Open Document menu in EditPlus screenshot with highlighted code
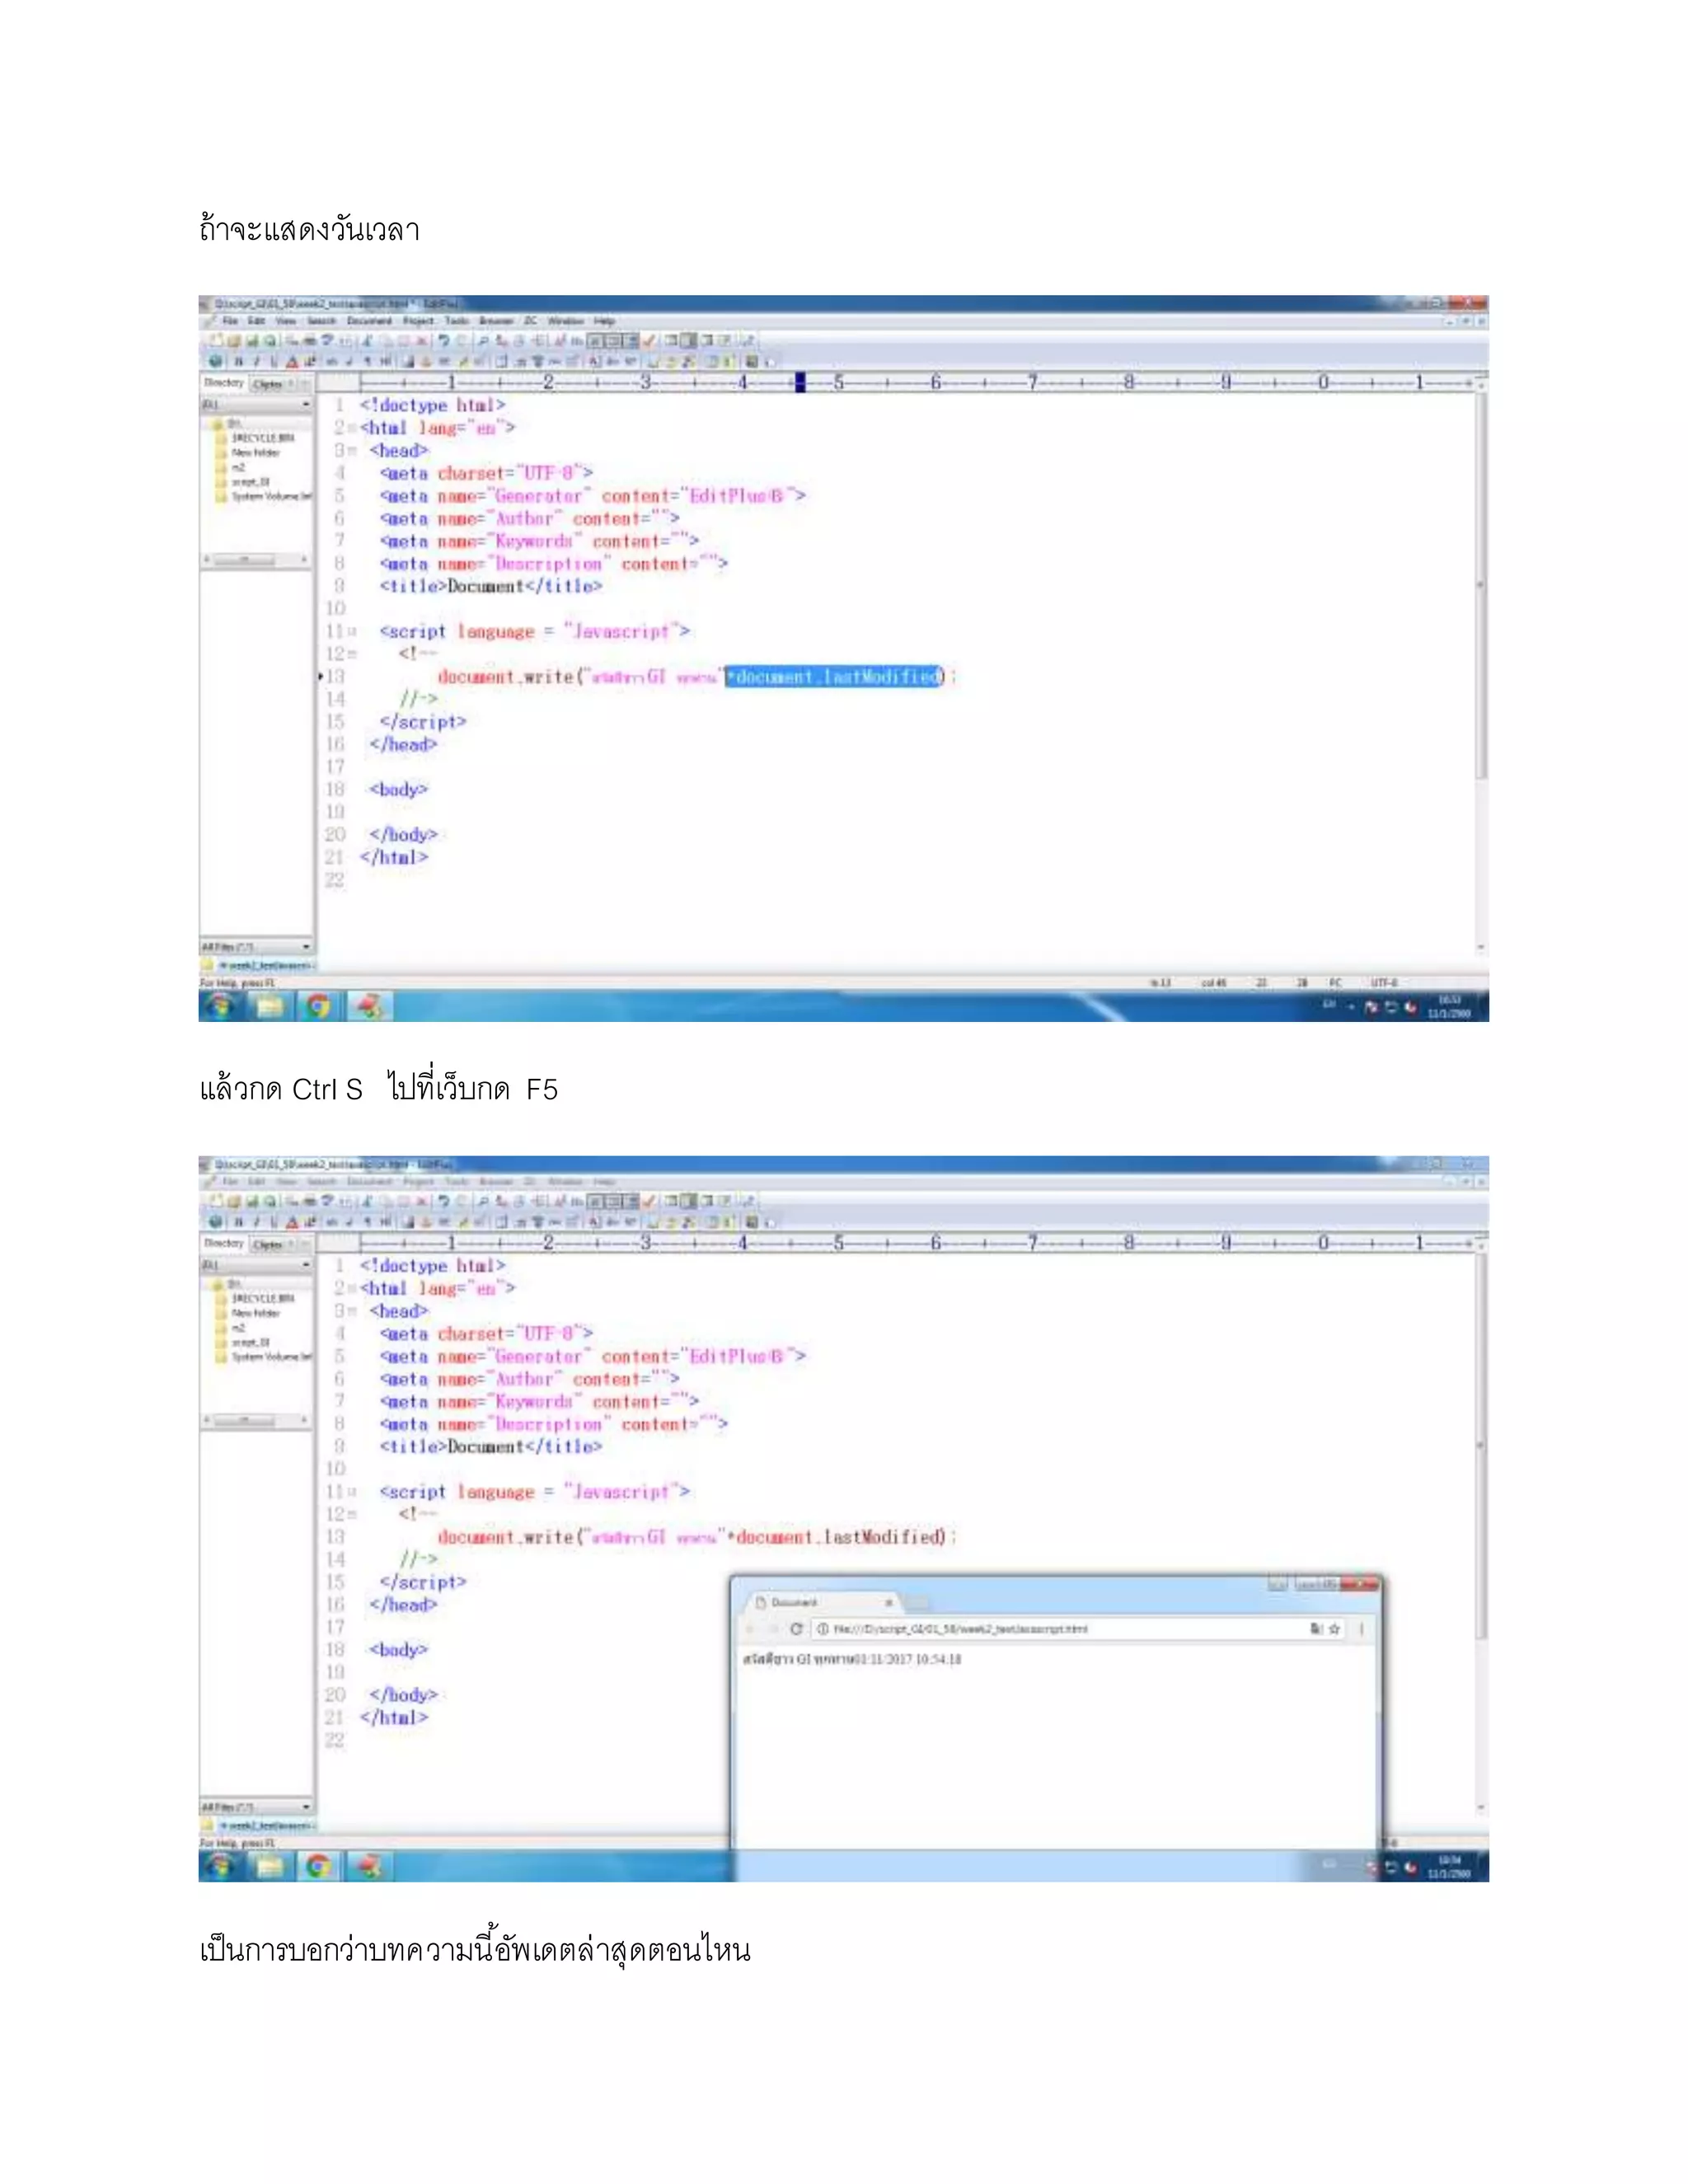This screenshot has height=2184, width=1688. point(369,321)
